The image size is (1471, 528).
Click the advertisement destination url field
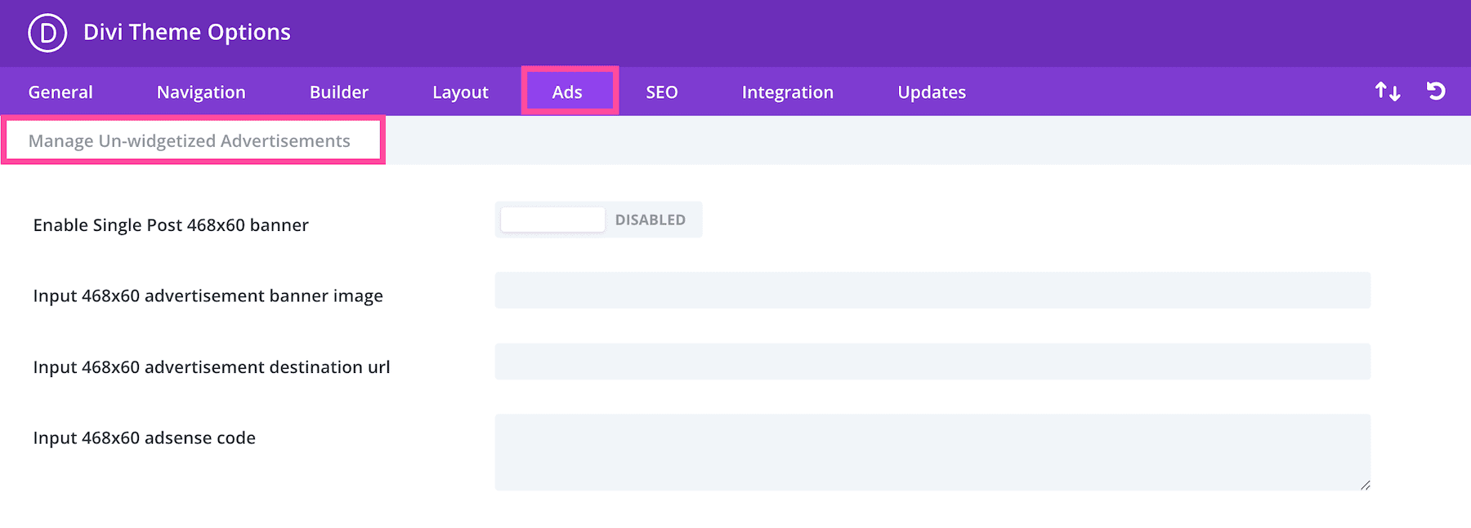tap(932, 362)
